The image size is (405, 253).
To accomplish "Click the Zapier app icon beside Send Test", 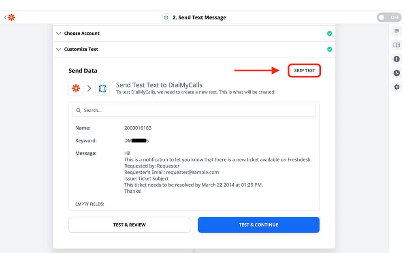I will [76, 88].
